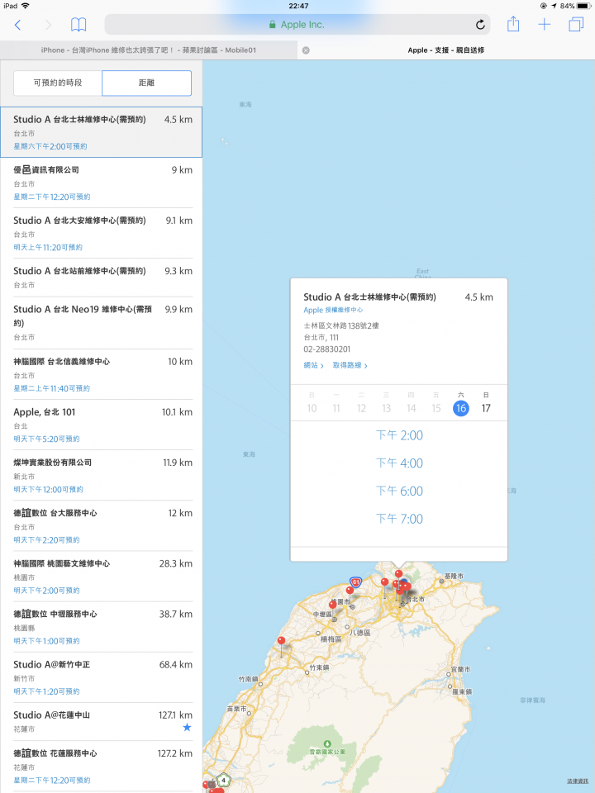595x793 pixels.
Task: Tap the Apple Inc. address bar
Action: [x=297, y=24]
